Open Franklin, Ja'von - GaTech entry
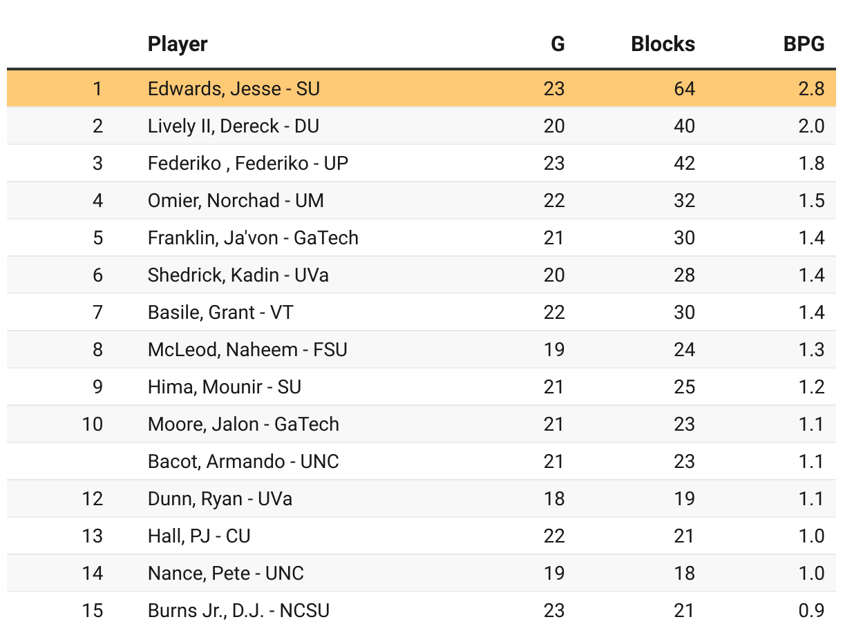843x635 pixels. click(253, 238)
